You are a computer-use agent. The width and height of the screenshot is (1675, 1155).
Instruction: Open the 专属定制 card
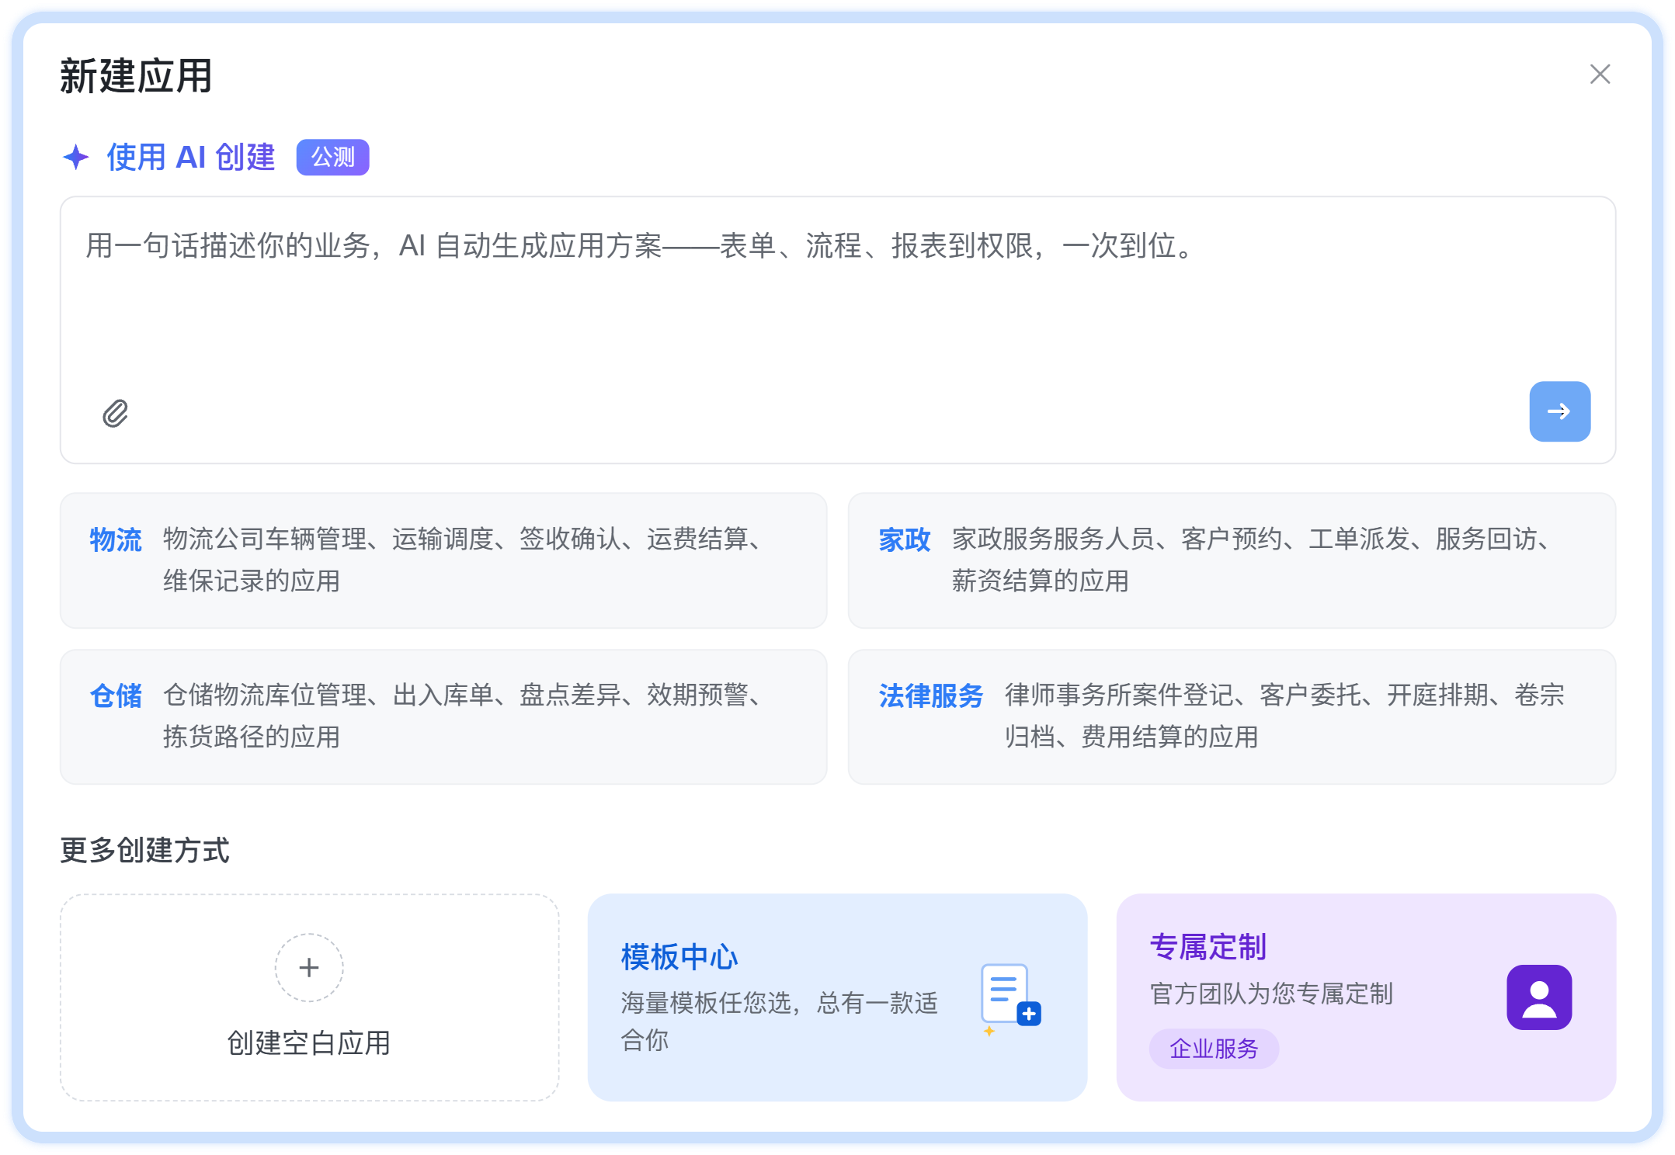tap(1366, 997)
